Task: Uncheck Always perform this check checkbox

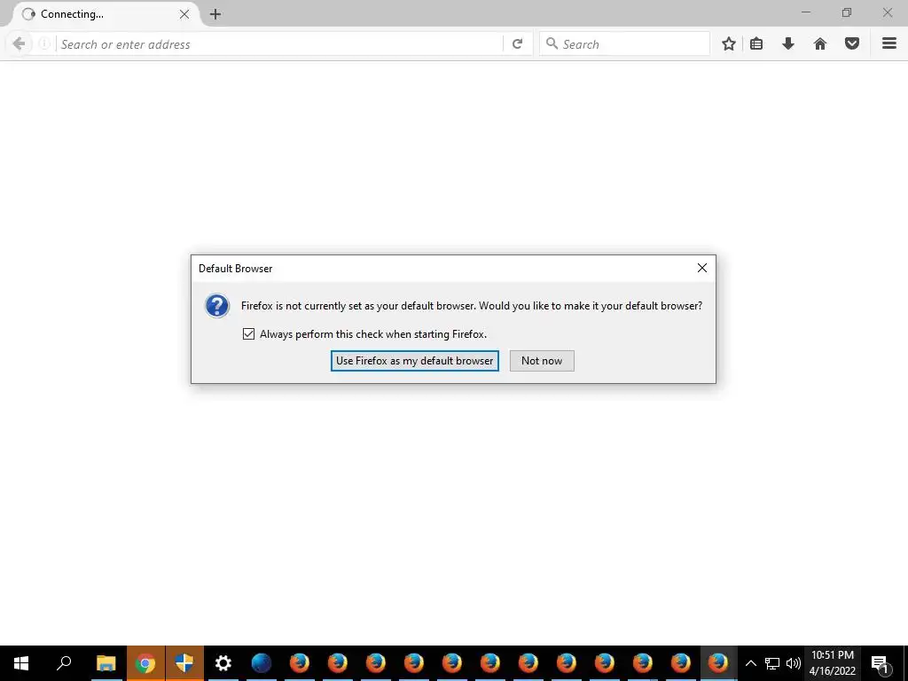Action: click(x=248, y=333)
